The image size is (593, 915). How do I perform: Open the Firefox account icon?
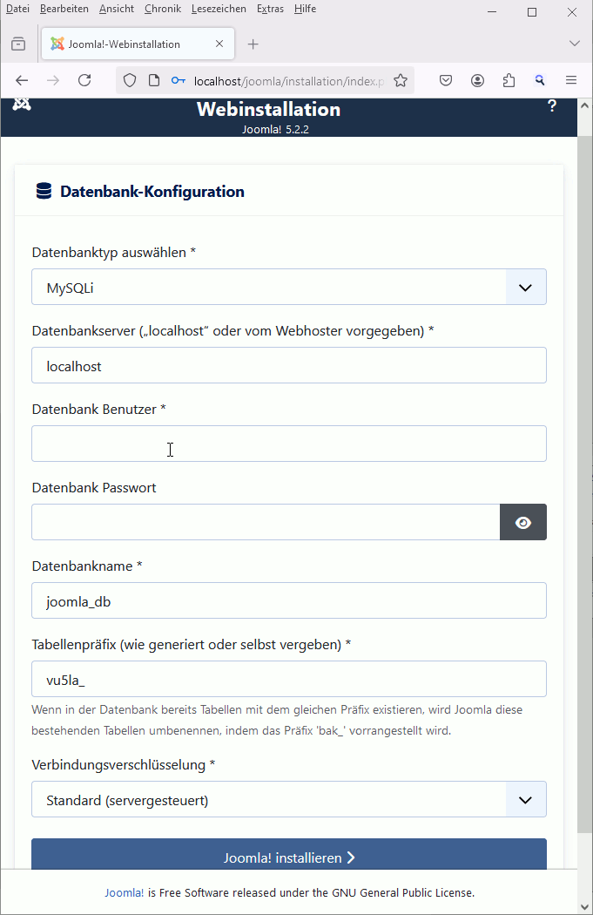click(477, 80)
